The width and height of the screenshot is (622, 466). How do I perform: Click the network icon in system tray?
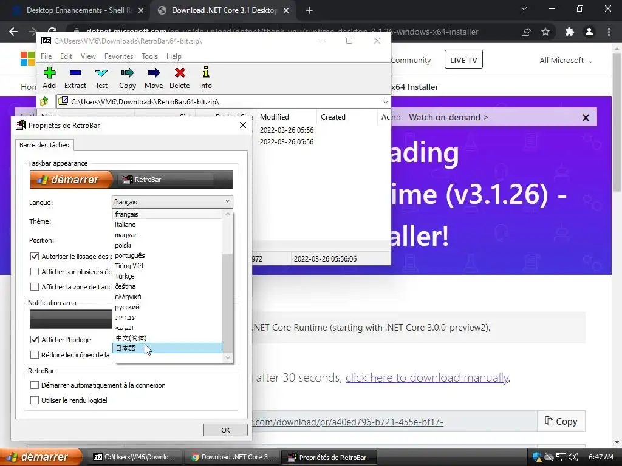(x=561, y=457)
